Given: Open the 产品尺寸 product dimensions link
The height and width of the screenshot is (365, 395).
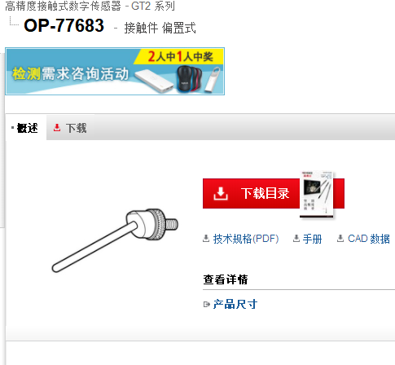Looking at the screenshot, I should pos(235,304).
